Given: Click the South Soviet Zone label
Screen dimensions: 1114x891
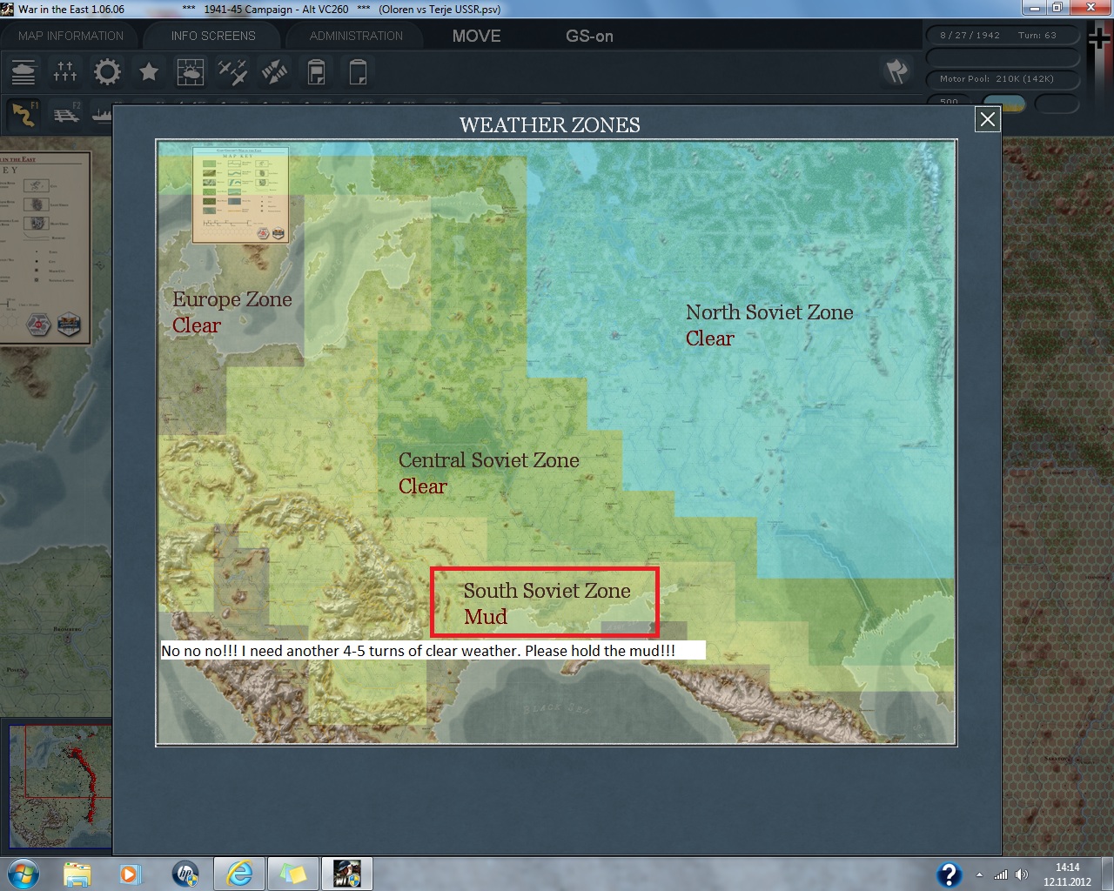Looking at the screenshot, I should pos(547,591).
